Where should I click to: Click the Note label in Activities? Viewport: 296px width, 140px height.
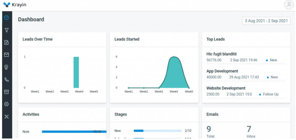[x=26, y=132]
